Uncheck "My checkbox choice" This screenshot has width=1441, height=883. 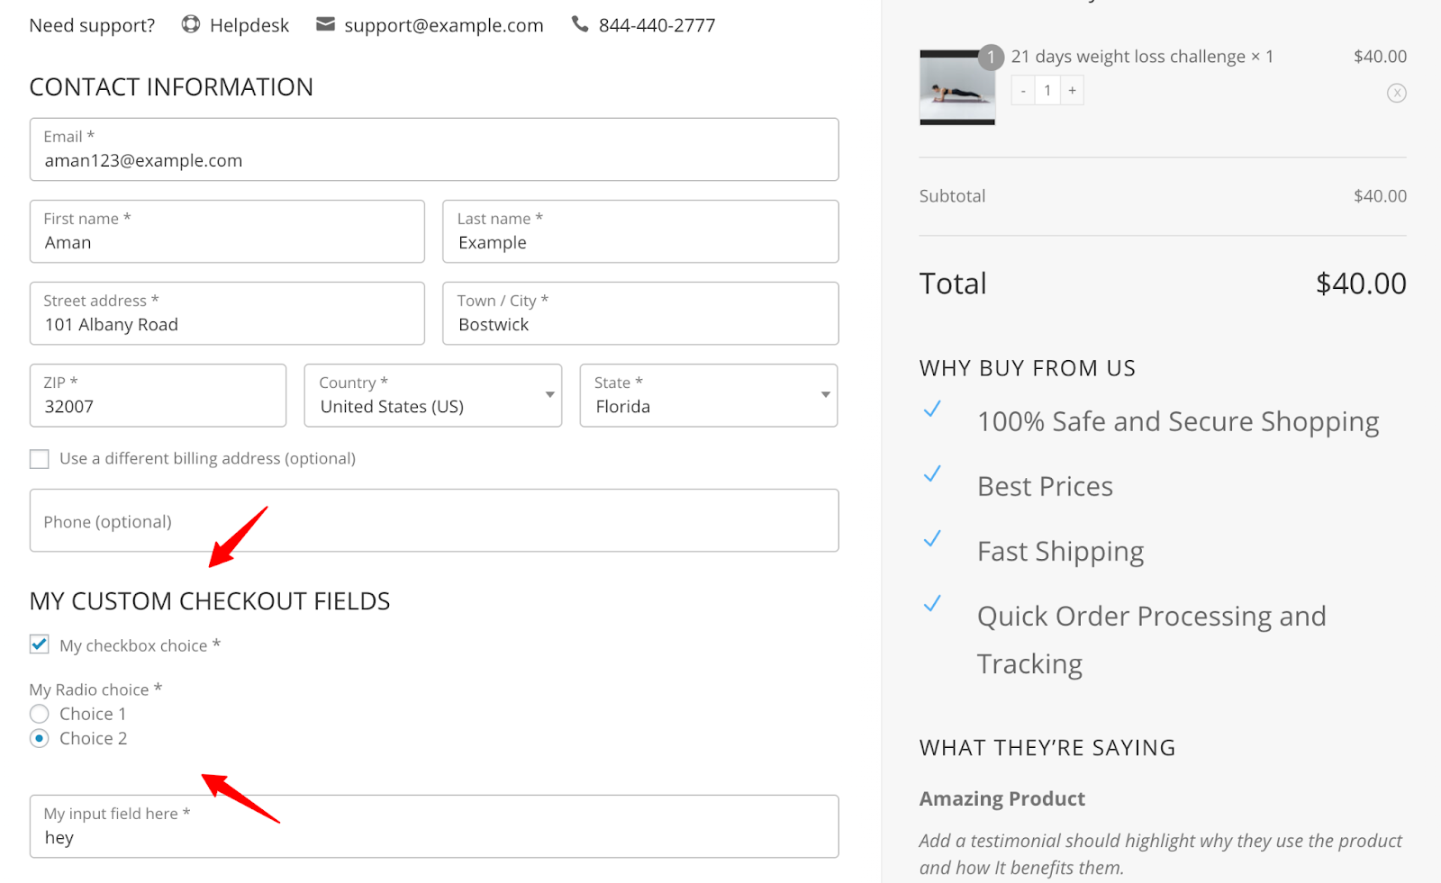point(39,644)
